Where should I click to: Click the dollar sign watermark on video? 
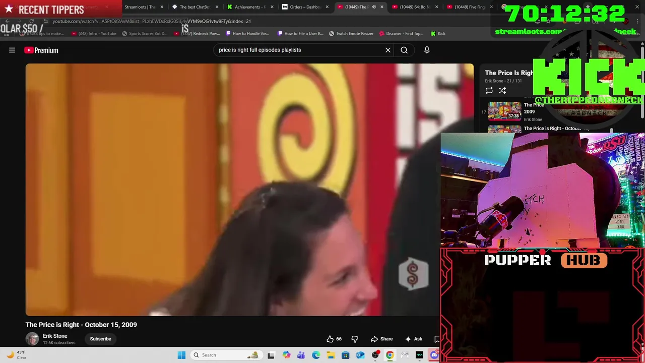pyautogui.click(x=413, y=274)
